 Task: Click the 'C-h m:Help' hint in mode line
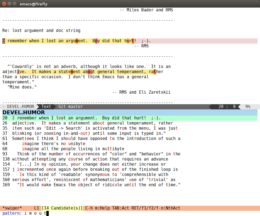97,208
